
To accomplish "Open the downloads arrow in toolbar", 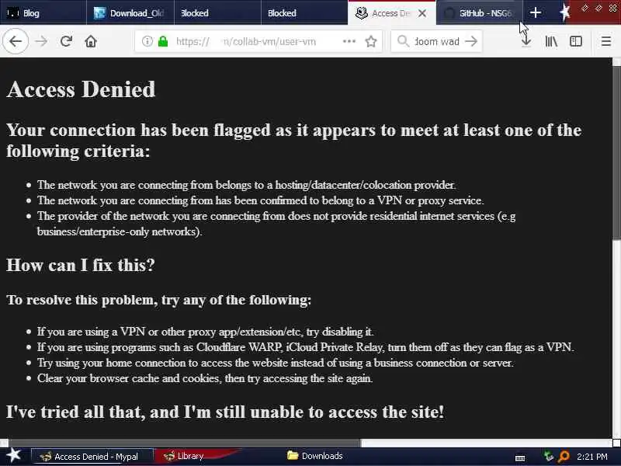I will tap(526, 41).
